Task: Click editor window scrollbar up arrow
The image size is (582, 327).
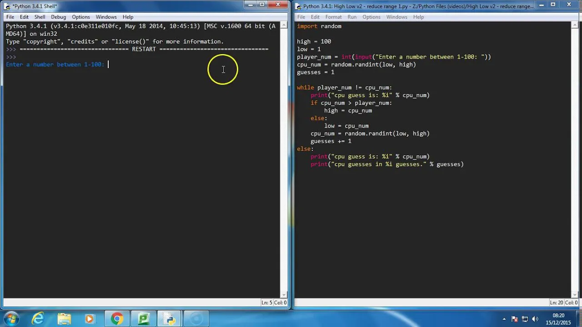Action: (575, 25)
